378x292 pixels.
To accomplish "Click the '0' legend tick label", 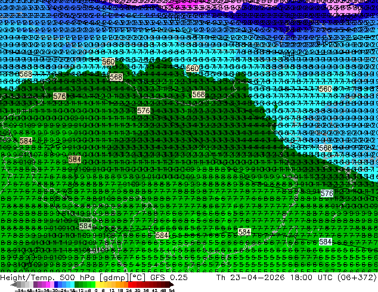I will (x=96, y=290).
